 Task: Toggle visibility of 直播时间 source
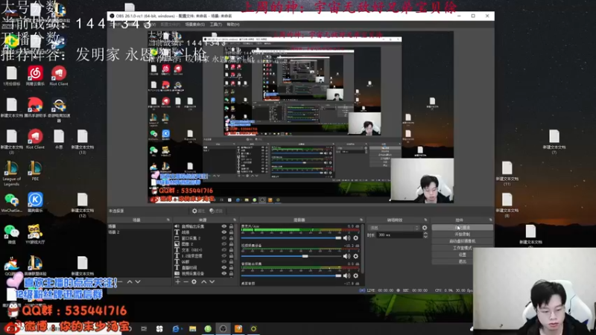coord(224,267)
